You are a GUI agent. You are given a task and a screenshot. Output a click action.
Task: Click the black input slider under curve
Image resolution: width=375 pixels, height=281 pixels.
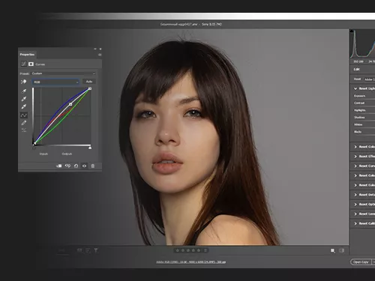(34, 148)
